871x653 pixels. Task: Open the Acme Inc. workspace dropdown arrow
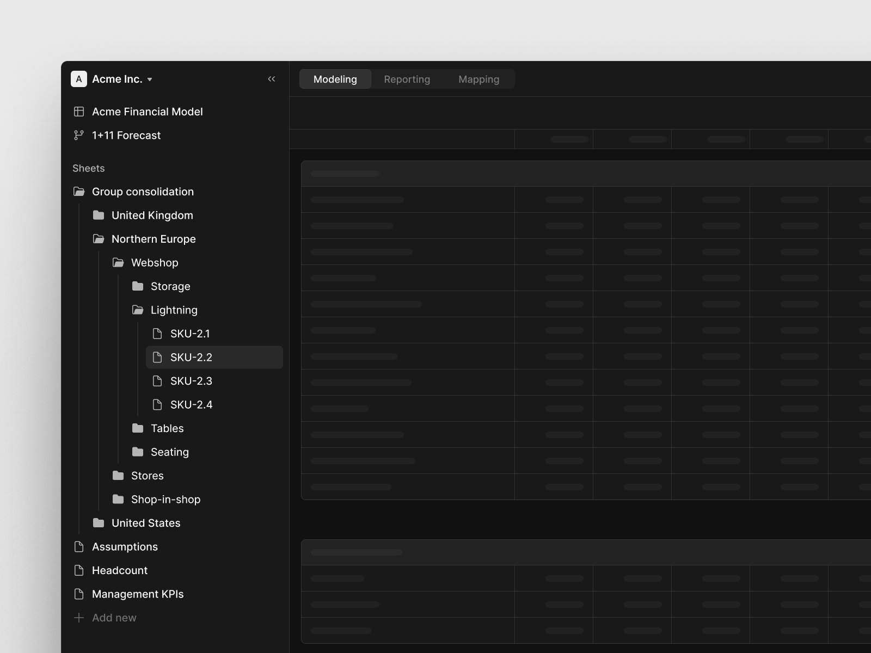click(150, 79)
